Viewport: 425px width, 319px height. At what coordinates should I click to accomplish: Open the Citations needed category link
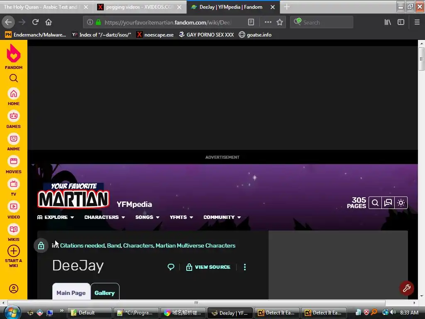click(x=83, y=245)
